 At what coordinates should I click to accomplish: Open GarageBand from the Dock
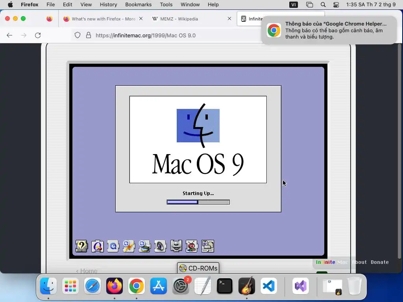[x=247, y=286]
